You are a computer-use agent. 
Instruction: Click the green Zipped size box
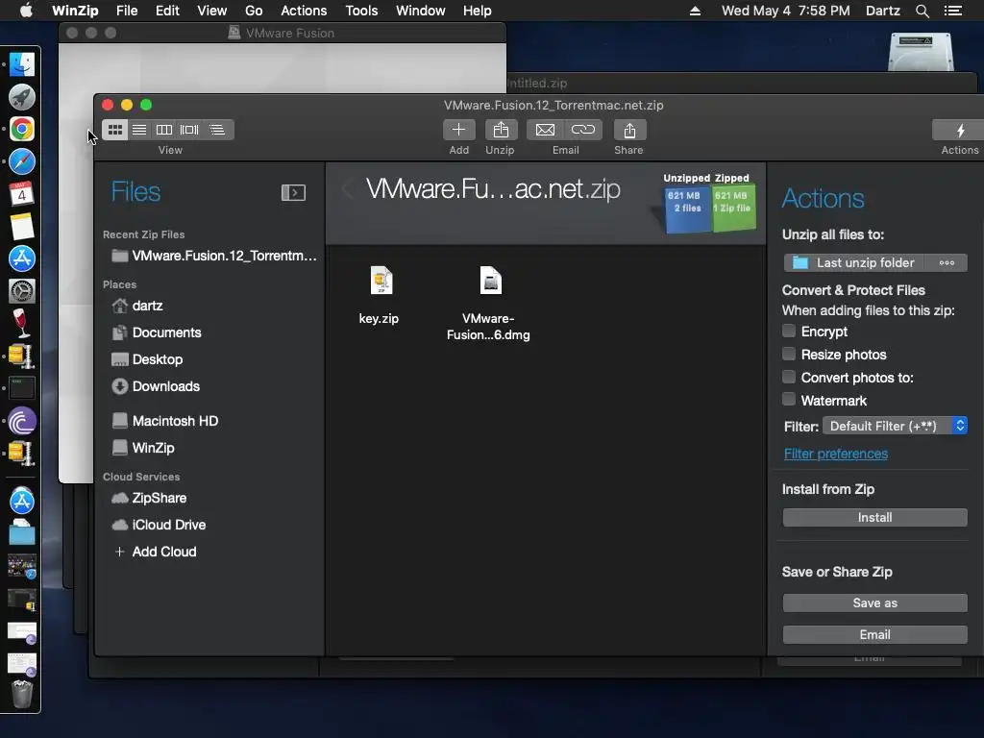733,209
